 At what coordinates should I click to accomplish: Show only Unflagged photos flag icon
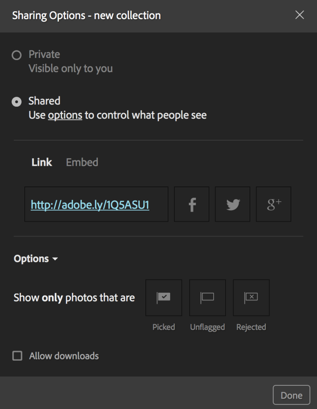[208, 298]
